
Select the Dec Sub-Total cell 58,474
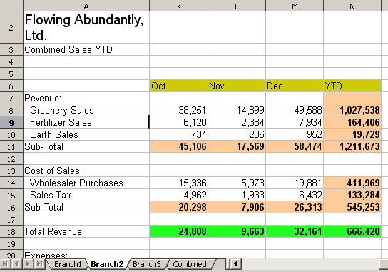[295, 146]
